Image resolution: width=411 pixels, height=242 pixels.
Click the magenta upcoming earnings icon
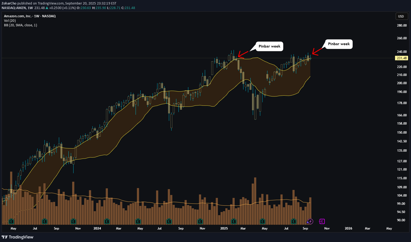322,221
